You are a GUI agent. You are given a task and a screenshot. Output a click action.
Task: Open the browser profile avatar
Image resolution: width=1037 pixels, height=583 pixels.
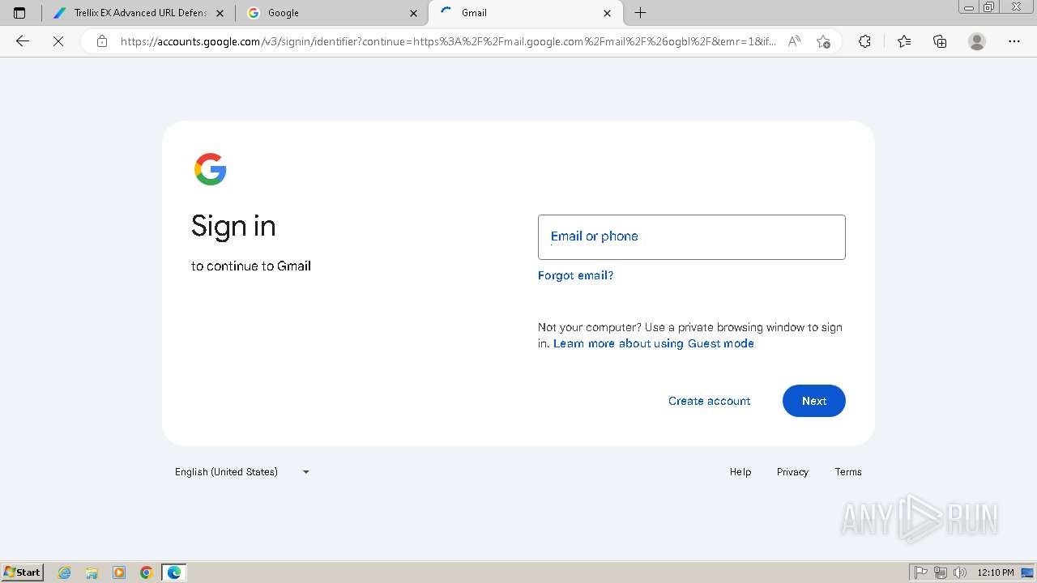coord(977,41)
